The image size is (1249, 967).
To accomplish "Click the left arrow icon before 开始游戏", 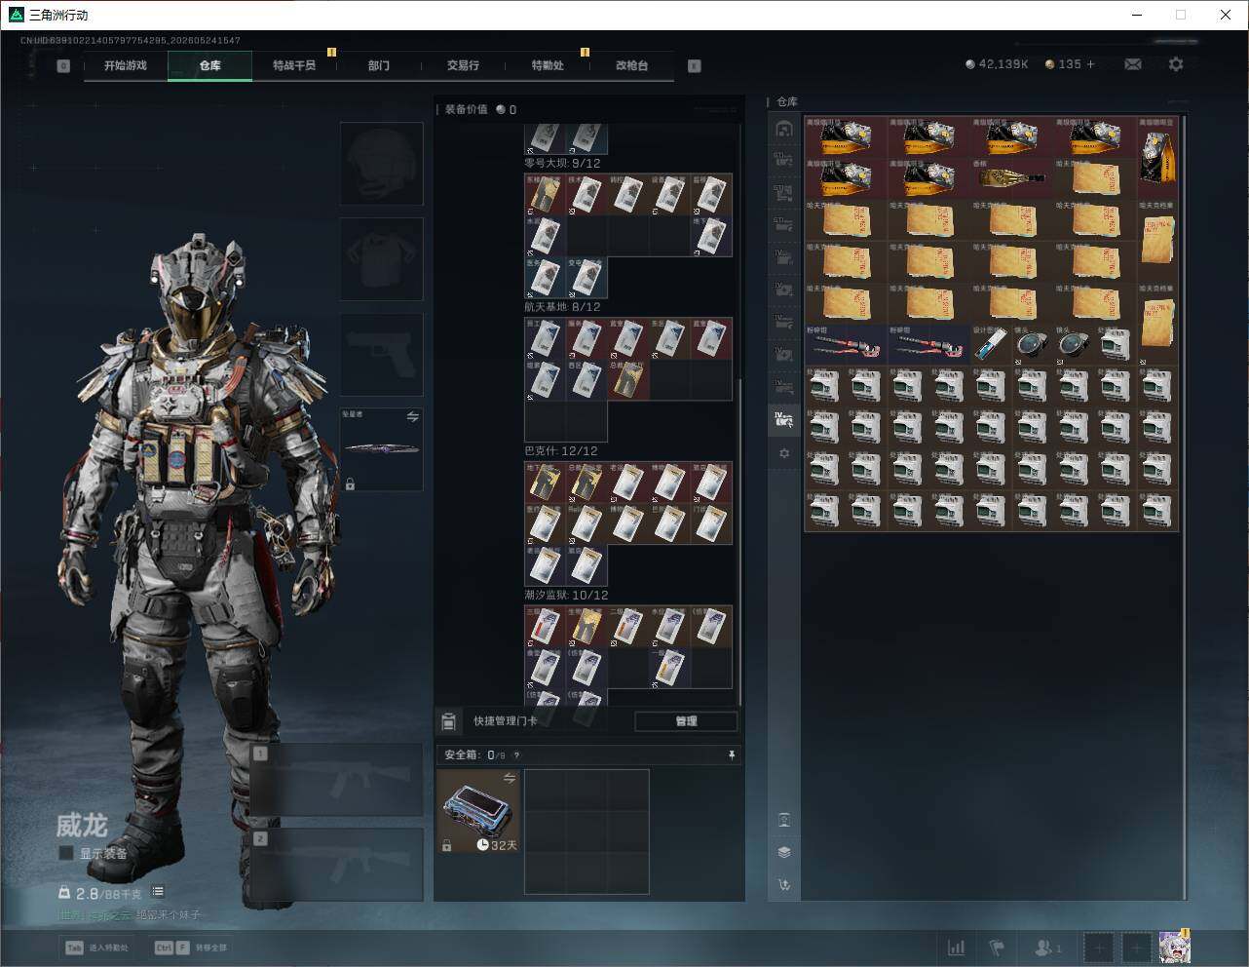I will pyautogui.click(x=63, y=65).
